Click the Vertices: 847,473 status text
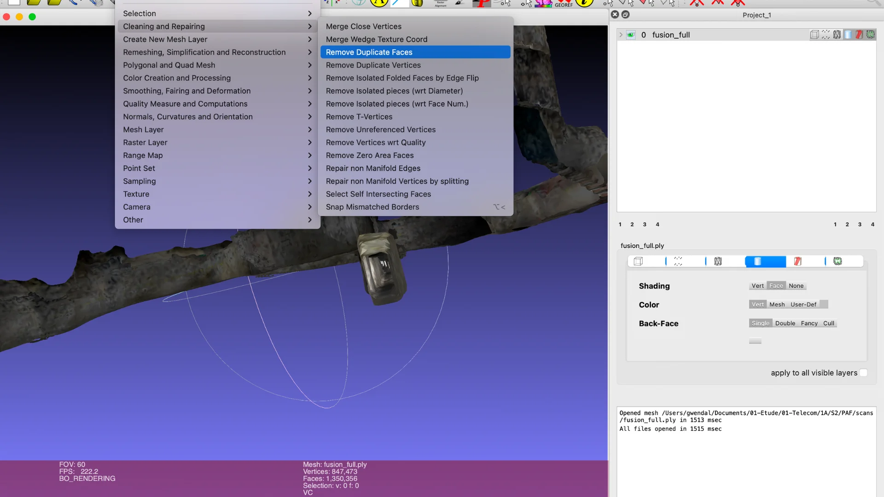The width and height of the screenshot is (884, 497). pyautogui.click(x=330, y=472)
